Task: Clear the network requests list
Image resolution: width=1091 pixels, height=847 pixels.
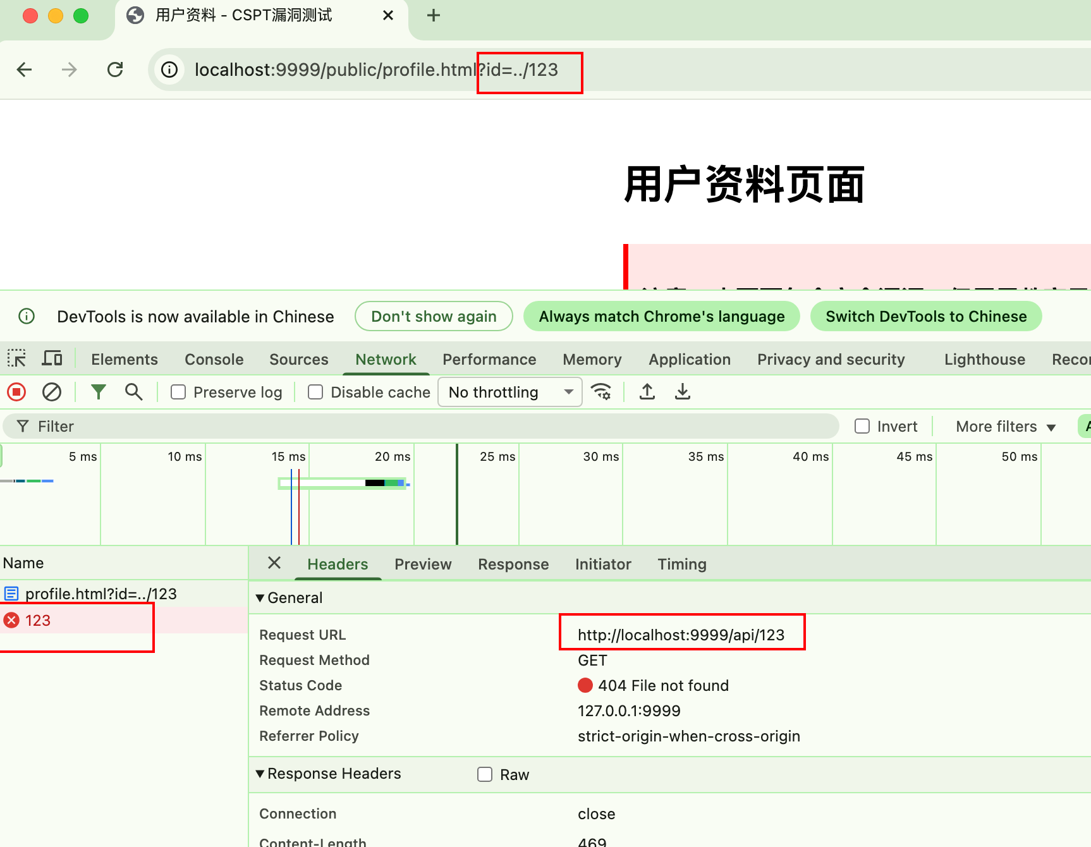Action: [x=52, y=392]
